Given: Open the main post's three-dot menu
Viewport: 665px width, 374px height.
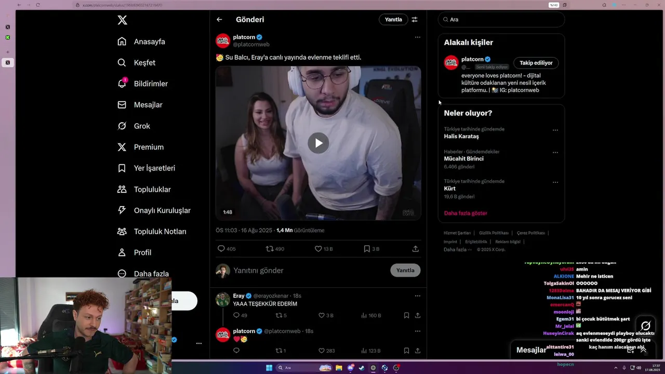Looking at the screenshot, I should click(x=417, y=37).
